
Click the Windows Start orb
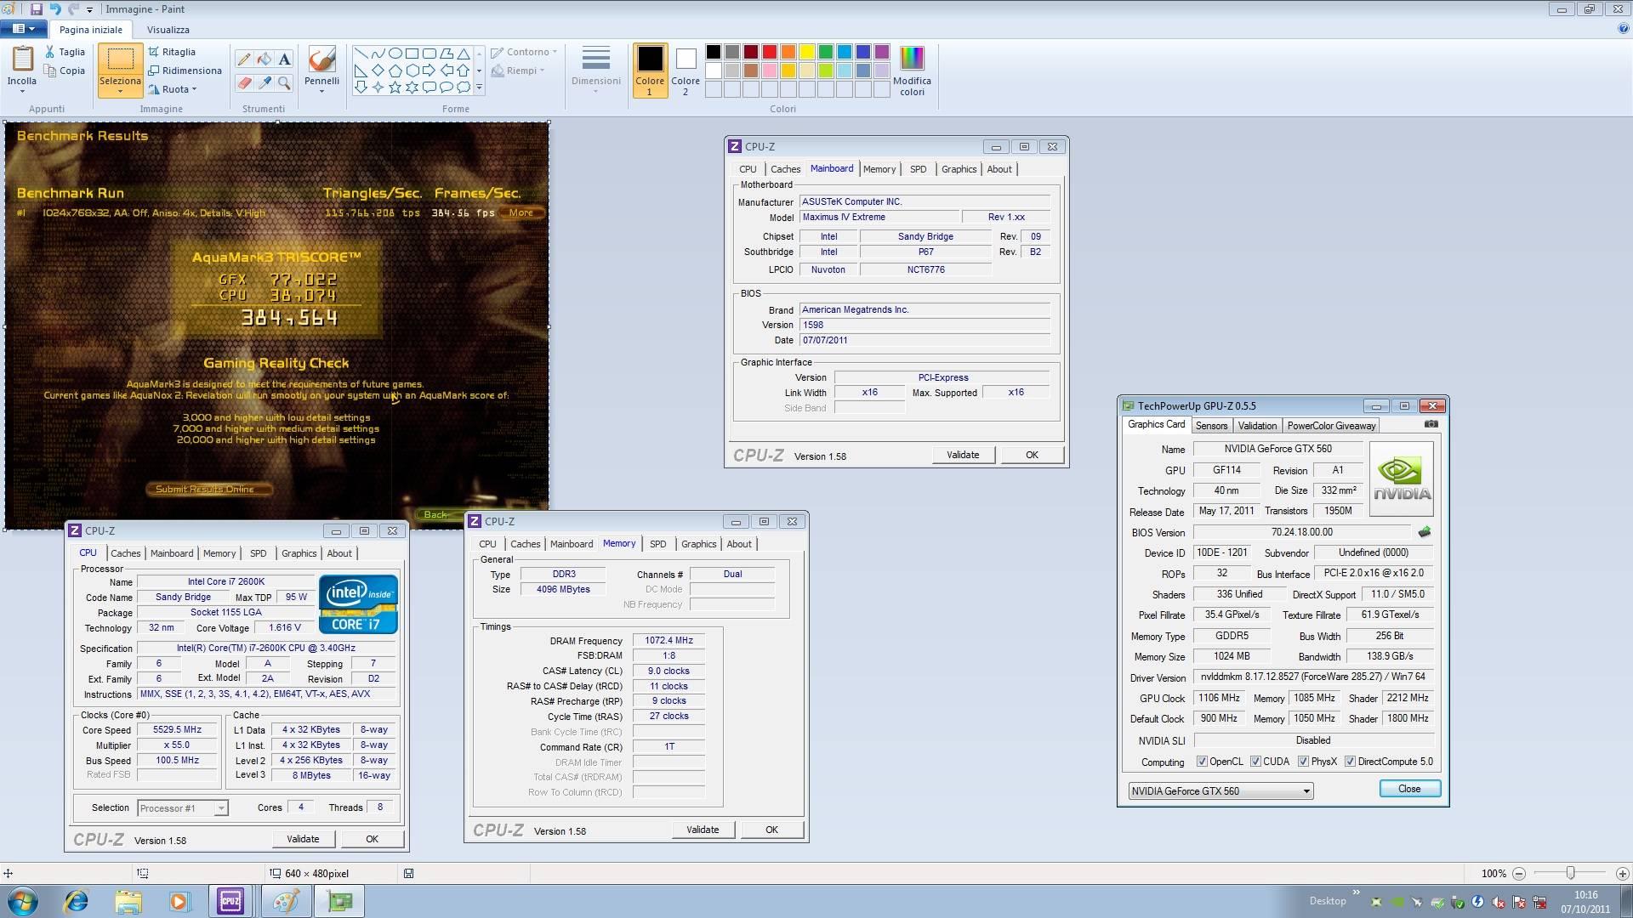[23, 901]
